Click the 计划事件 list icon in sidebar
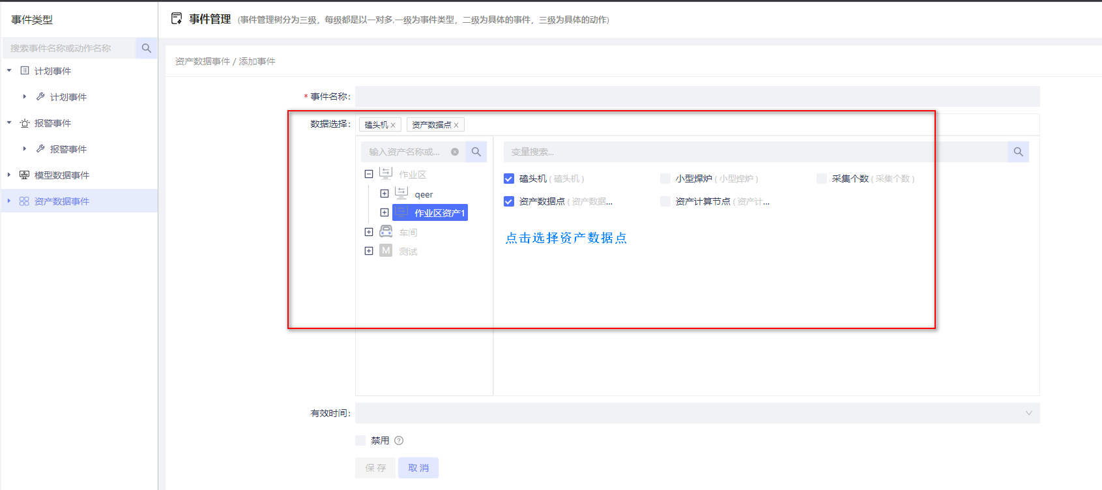This screenshot has width=1102, height=490. point(25,70)
